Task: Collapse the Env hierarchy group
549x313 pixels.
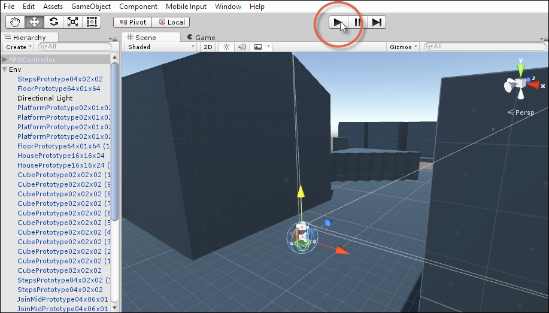Action: (5, 69)
